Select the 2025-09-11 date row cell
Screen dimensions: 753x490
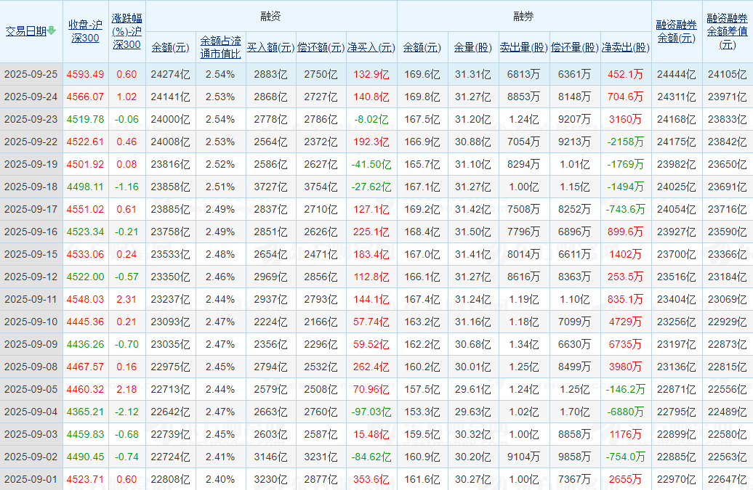pyautogui.click(x=31, y=299)
